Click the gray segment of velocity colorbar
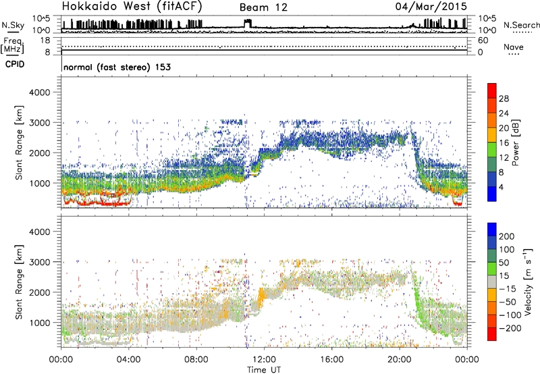 click(x=492, y=282)
